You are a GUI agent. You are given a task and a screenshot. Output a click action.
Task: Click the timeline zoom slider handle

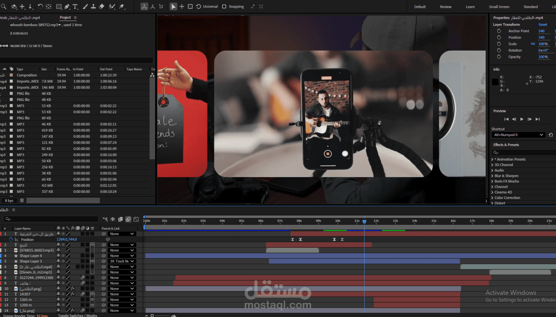pyautogui.click(x=152, y=315)
